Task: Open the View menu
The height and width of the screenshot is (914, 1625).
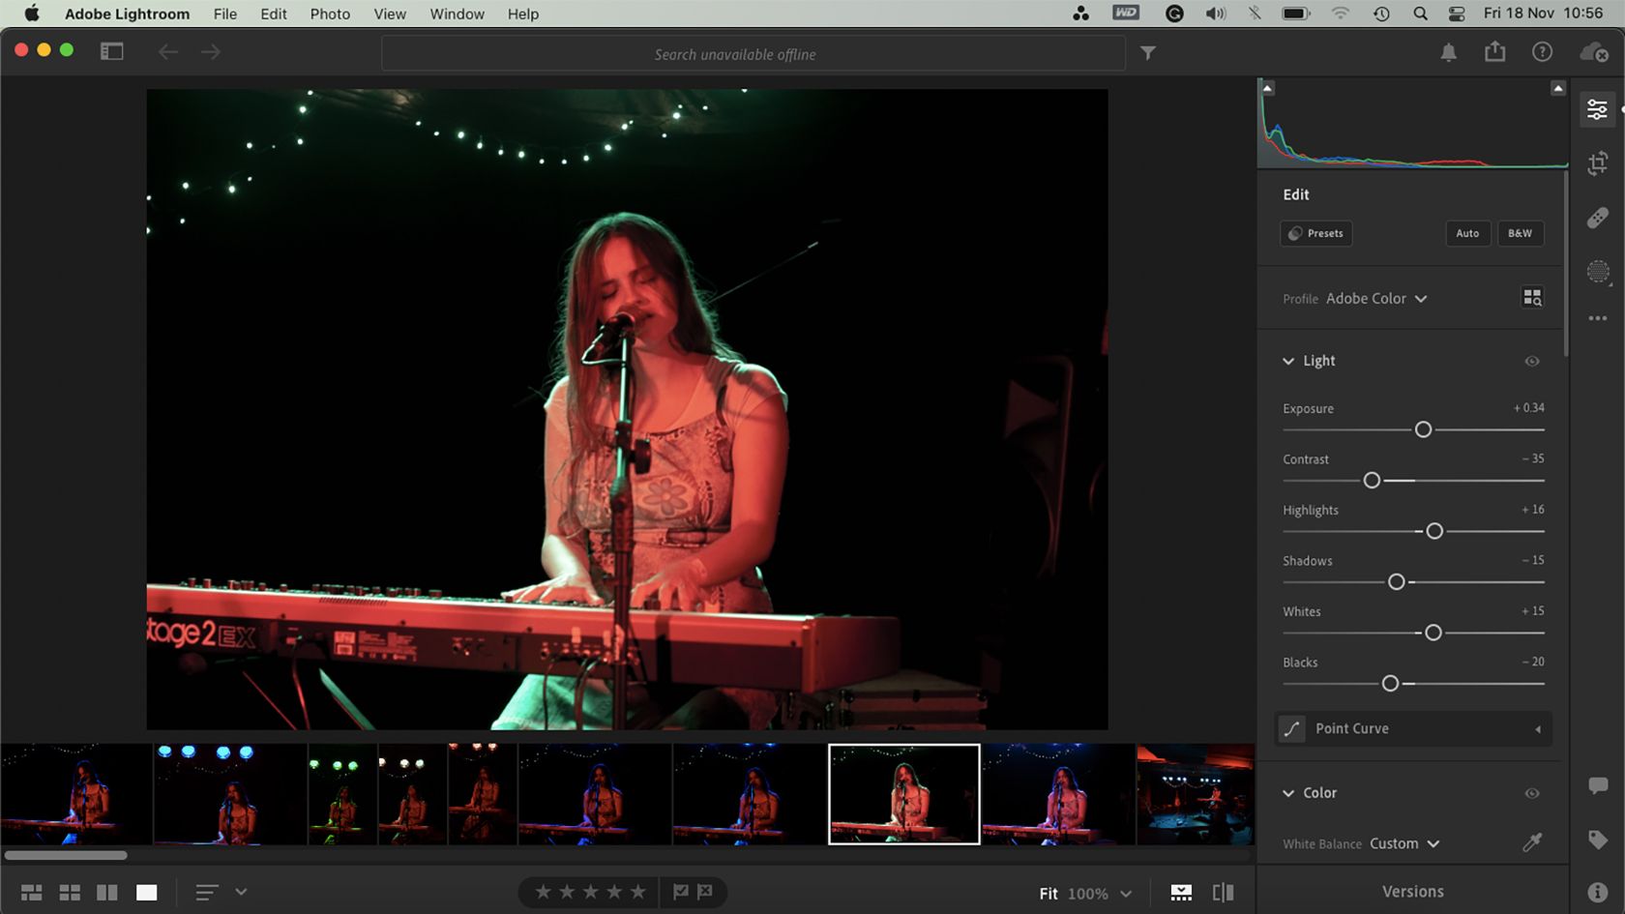Action: (x=389, y=14)
